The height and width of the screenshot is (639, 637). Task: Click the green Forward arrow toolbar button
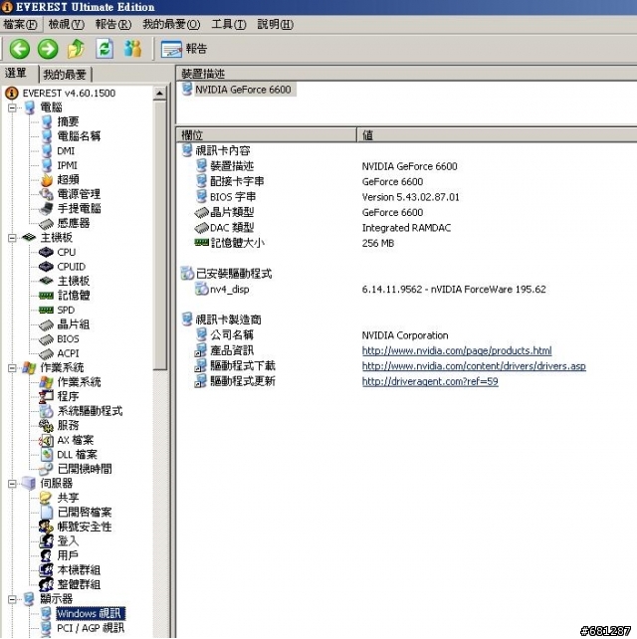point(48,49)
